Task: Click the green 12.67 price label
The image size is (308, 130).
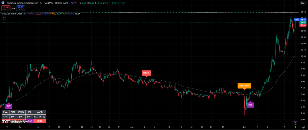Action: (x=303, y=23)
